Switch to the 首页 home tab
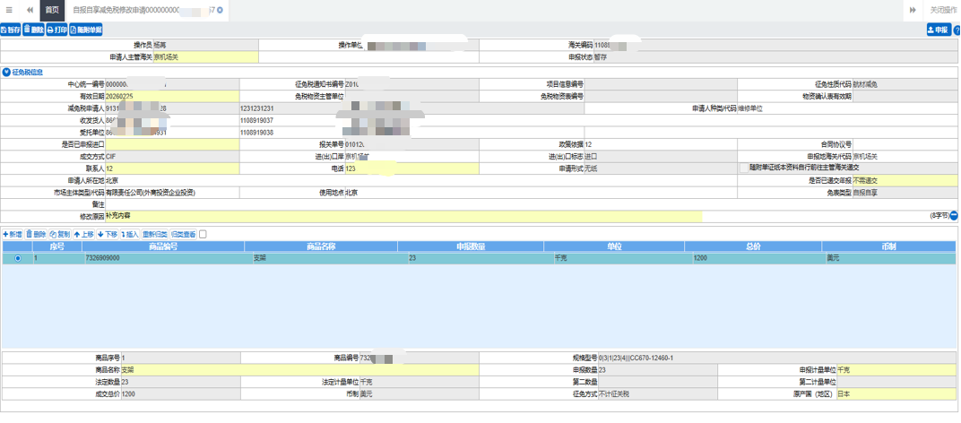The width and height of the screenshot is (961, 423). pos(53,10)
